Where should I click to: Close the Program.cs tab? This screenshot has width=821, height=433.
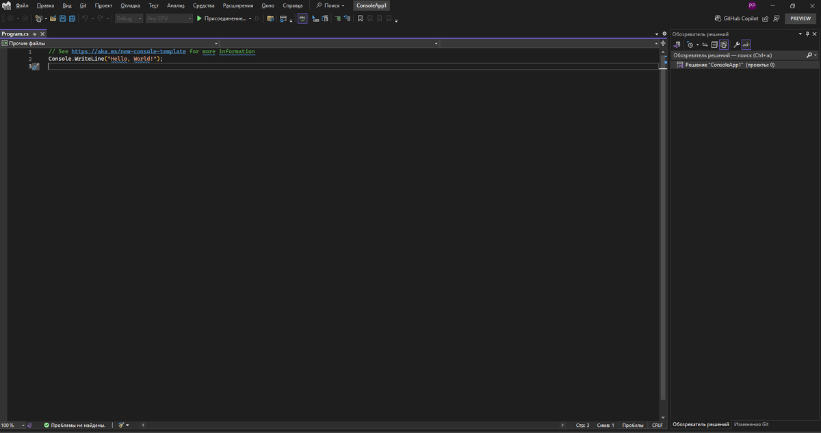click(x=42, y=33)
